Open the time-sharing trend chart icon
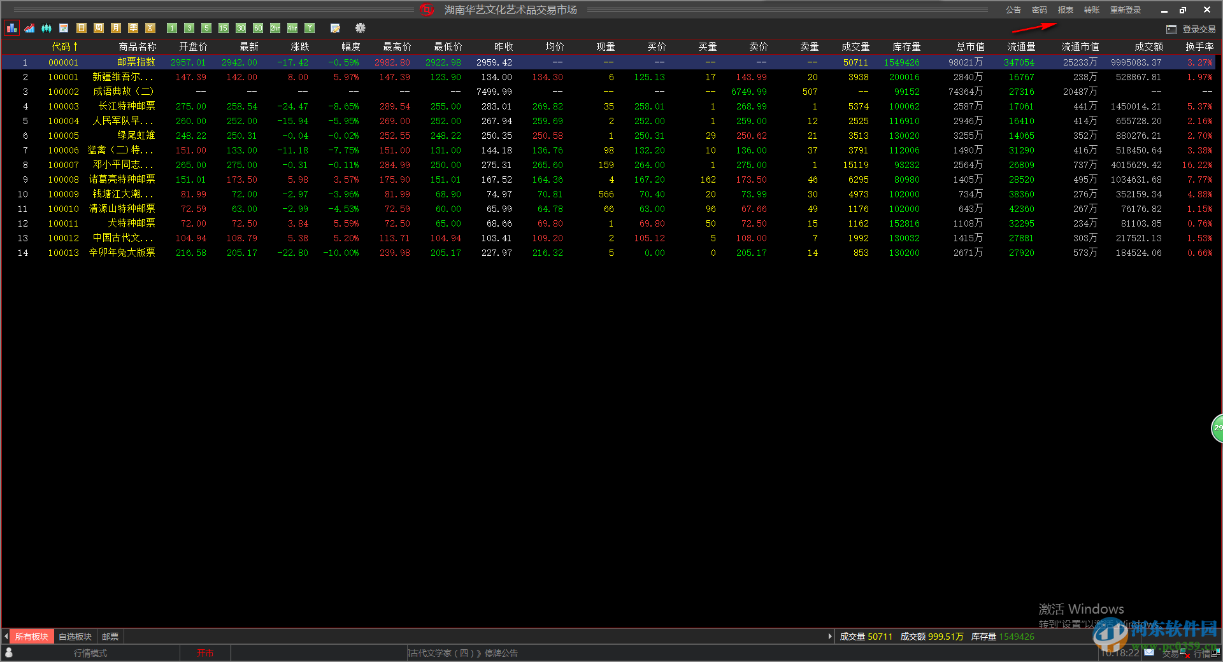The image size is (1223, 662). point(29,28)
